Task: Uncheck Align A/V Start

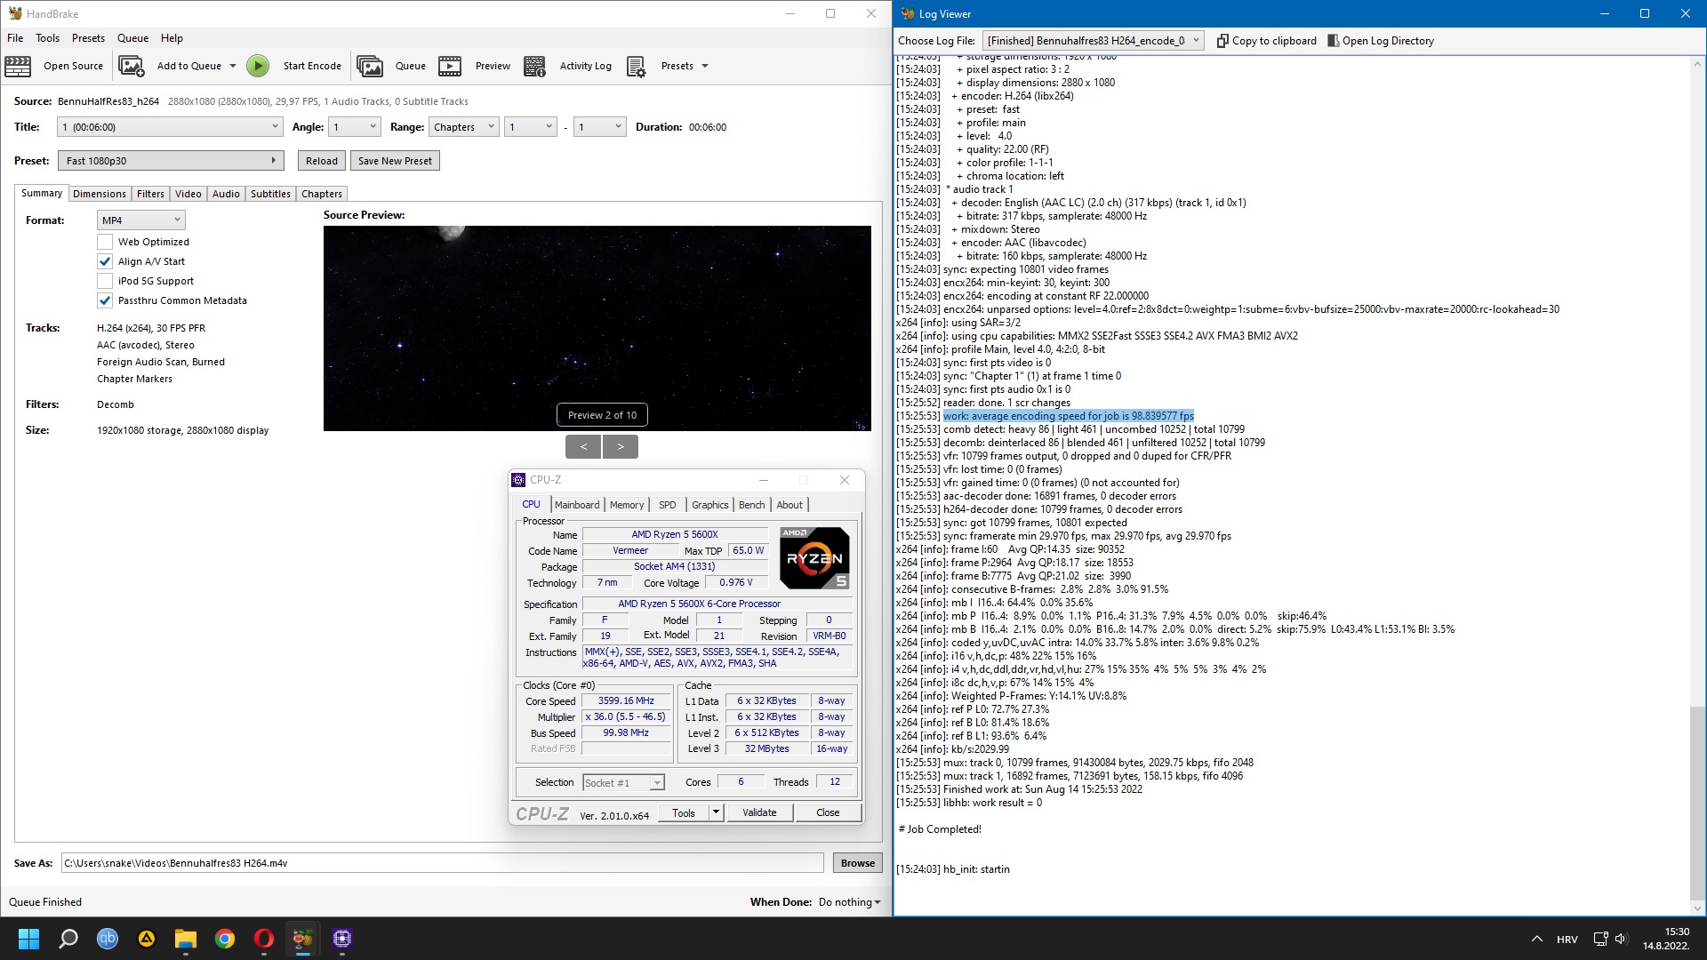Action: (105, 261)
